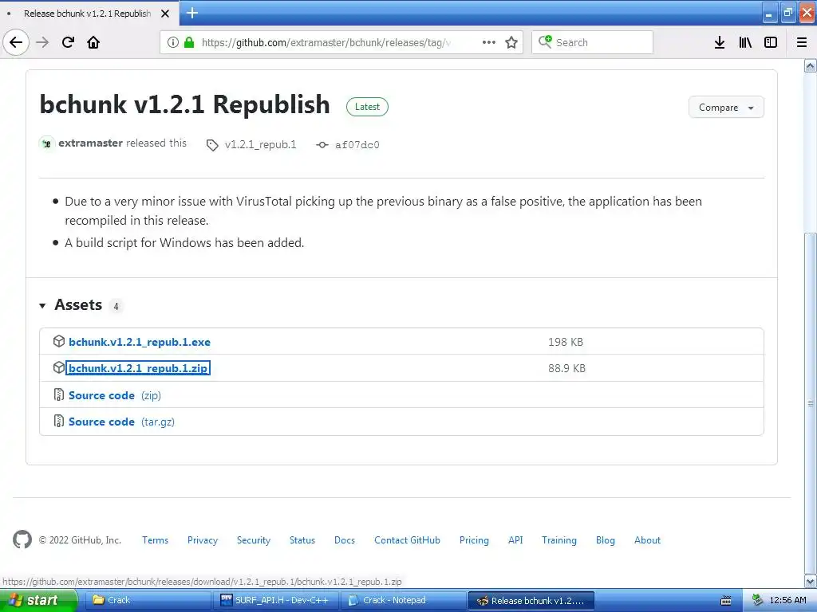Screen dimensions: 817x612
Task: Click Release bchunk taskbar button
Action: point(531,600)
